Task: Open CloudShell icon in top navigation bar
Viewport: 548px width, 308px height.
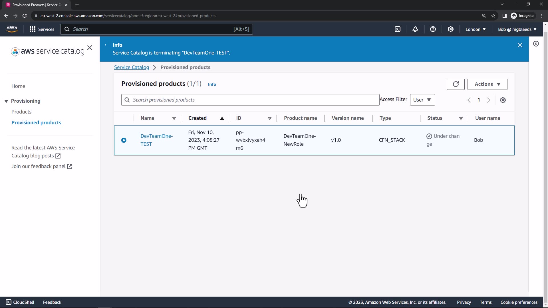Action: (x=398, y=29)
